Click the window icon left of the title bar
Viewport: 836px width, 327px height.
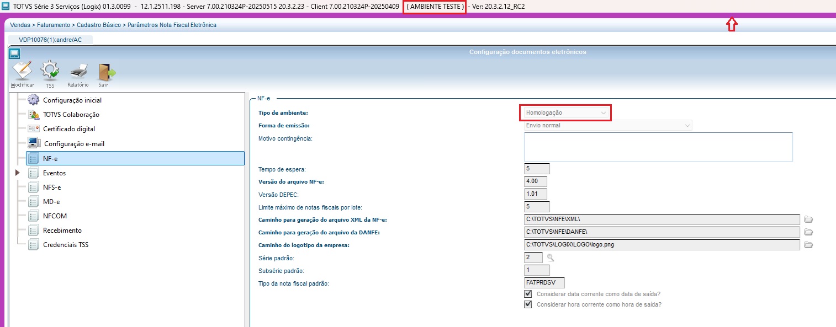tap(15, 53)
